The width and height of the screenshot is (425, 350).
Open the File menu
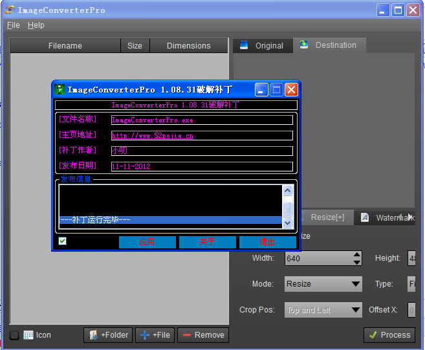(x=13, y=25)
